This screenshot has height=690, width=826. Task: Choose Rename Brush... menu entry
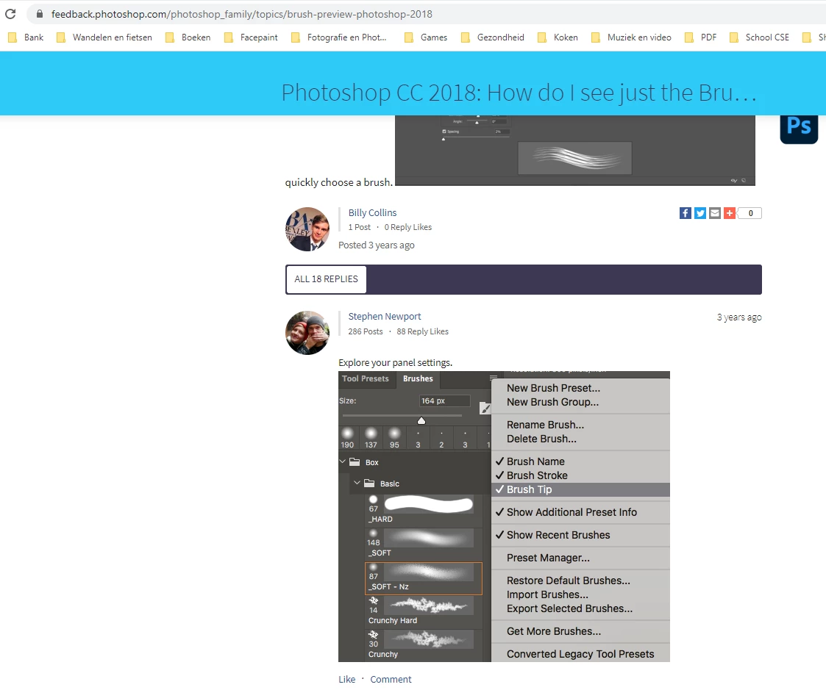545,425
